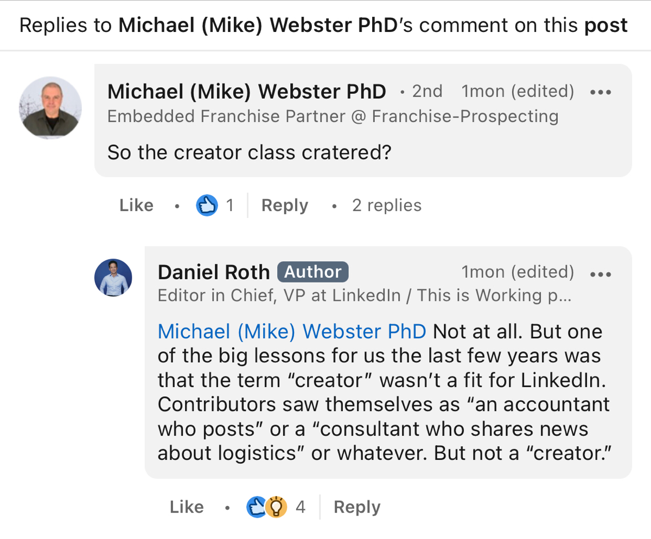Click Roth's Editor in Chief headline
Viewport: 651px width, 539px height.
(x=363, y=296)
